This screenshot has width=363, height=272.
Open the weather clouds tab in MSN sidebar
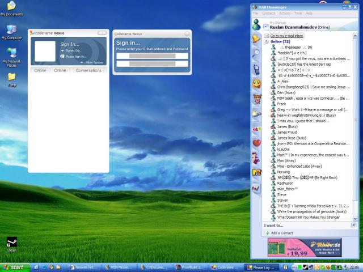[257, 114]
